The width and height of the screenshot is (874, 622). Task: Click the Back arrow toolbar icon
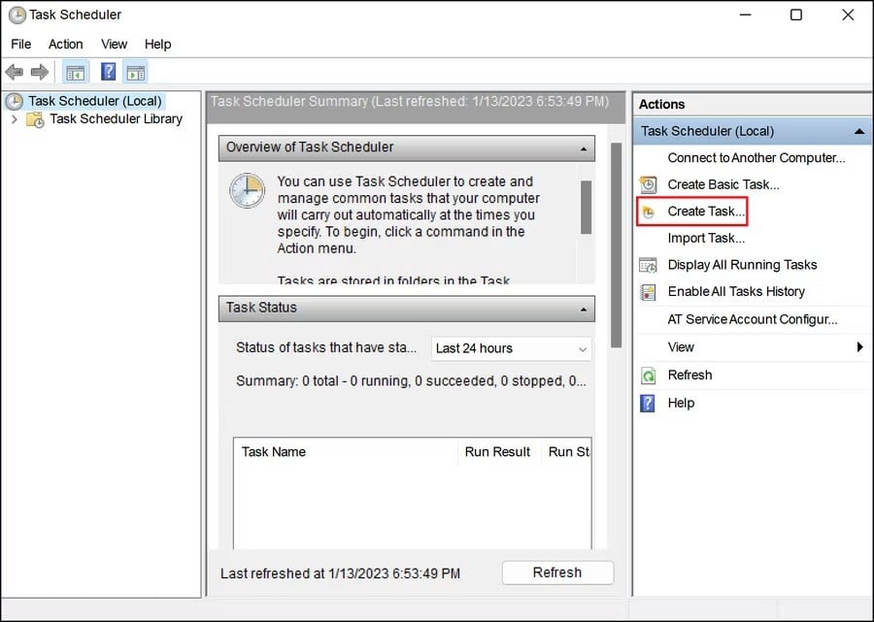[x=14, y=72]
